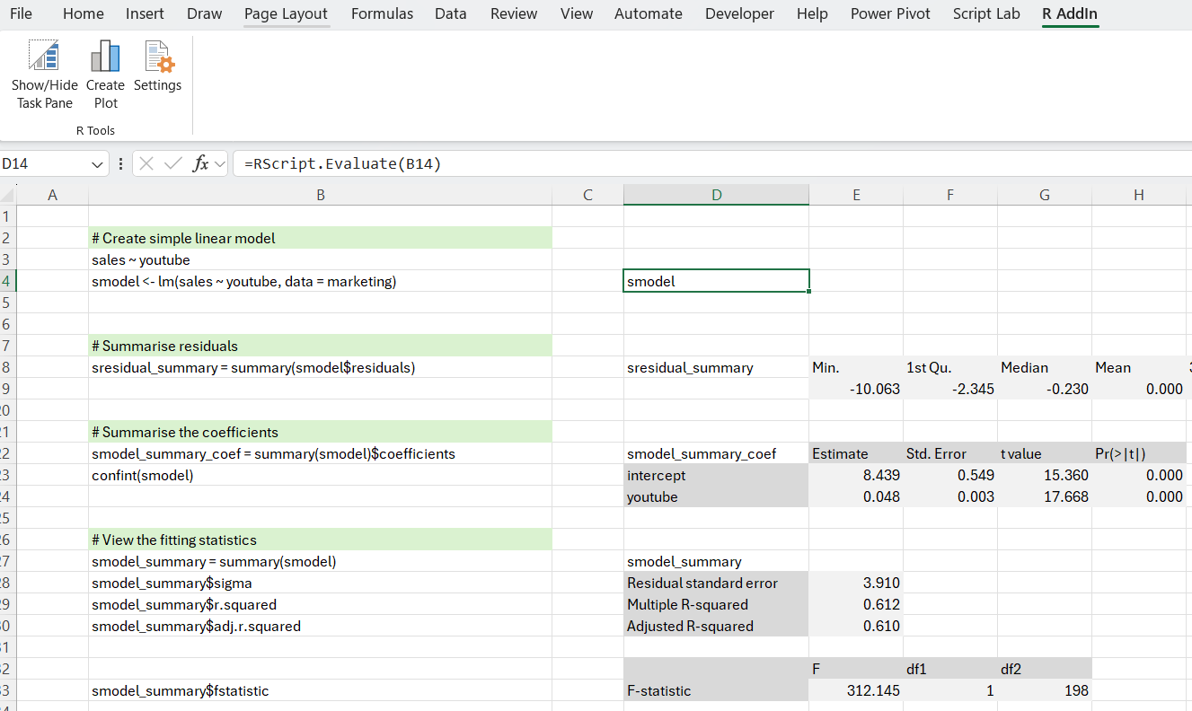Select cell 'sresidual_summary = summary(smodel$residuals)'

click(x=321, y=367)
